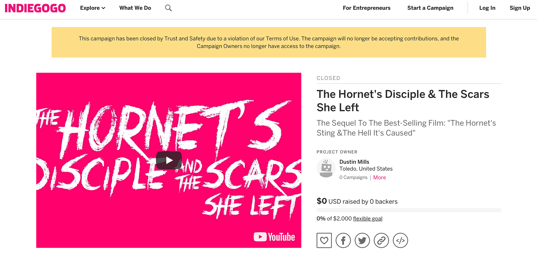Open Dustin Mills owner name
Image resolution: width=537 pixels, height=265 pixels.
(354, 162)
